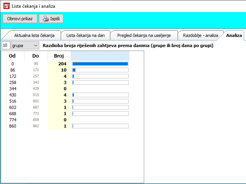
Task: Expand the grupa dropdown
Action: [35, 46]
